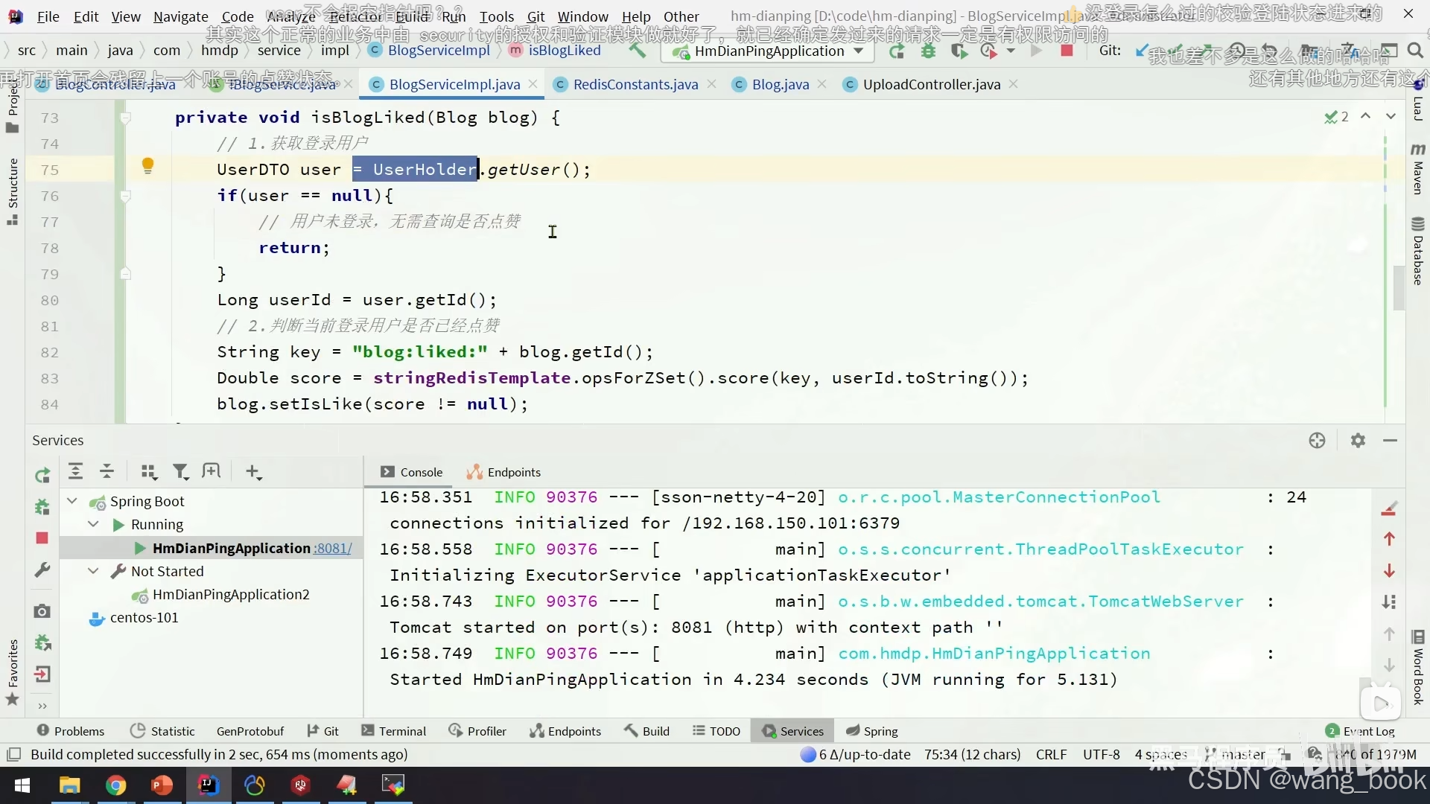
Task: Click the red scroll-up arrow in console
Action: point(1389,539)
